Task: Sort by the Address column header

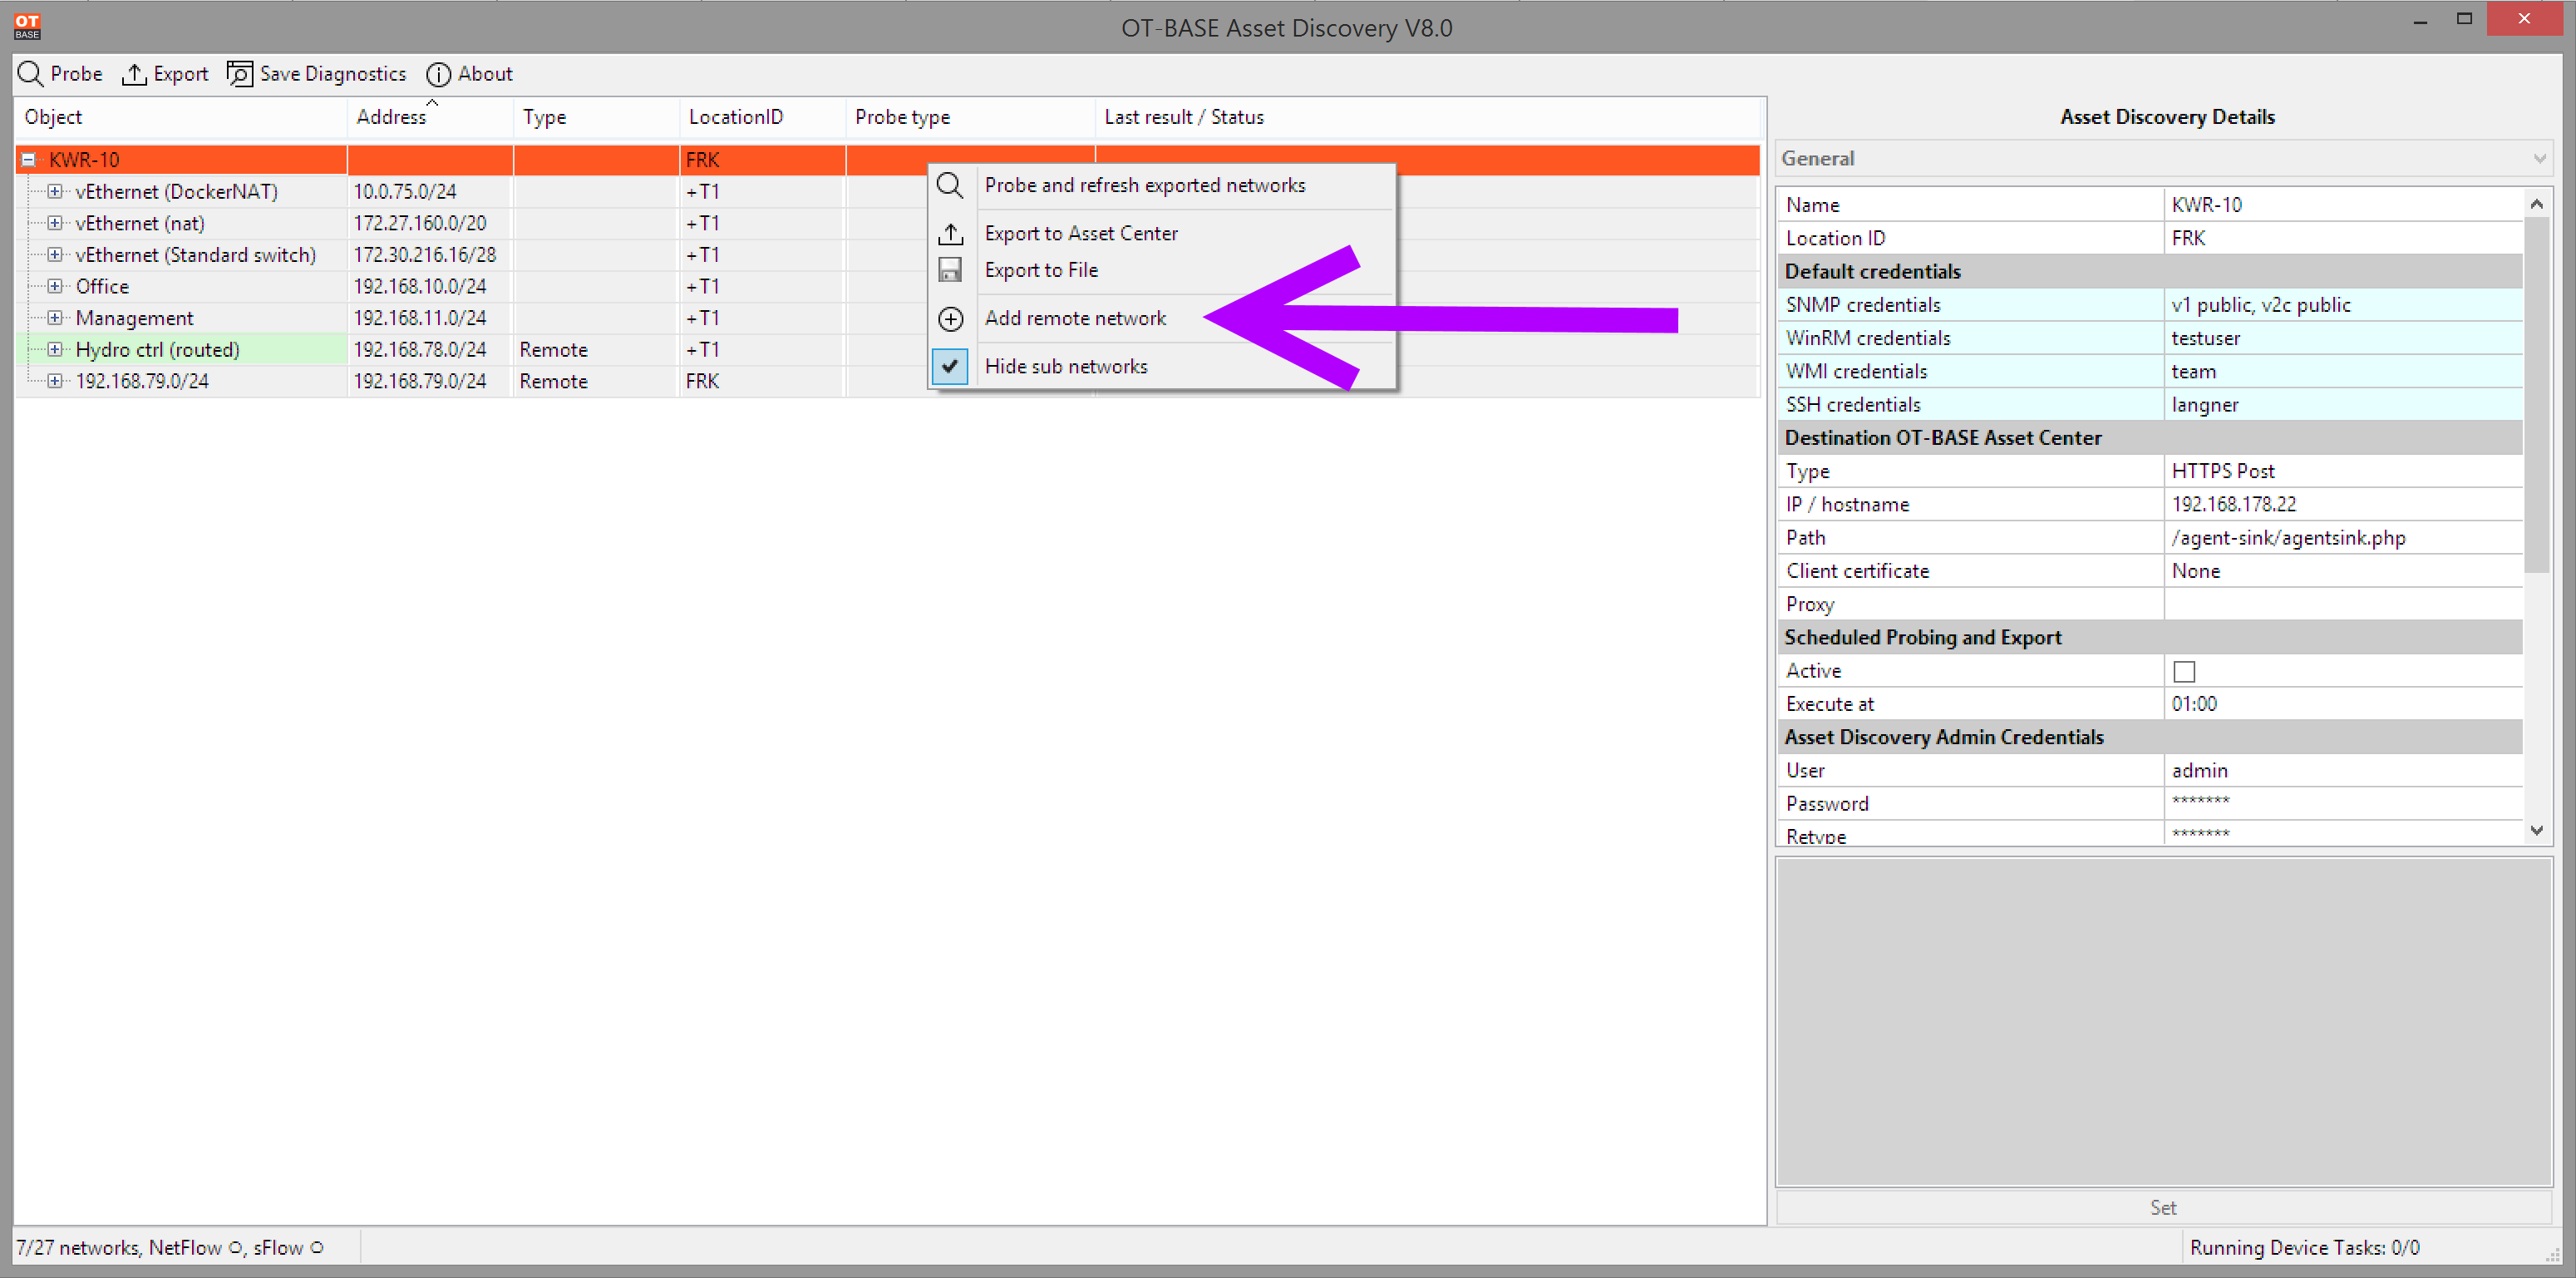Action: pos(431,117)
